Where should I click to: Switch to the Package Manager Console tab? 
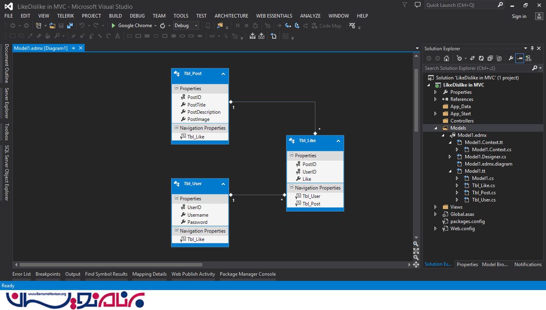[247, 274]
